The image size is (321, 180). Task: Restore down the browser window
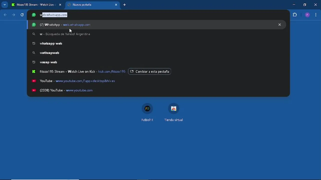point(305,5)
